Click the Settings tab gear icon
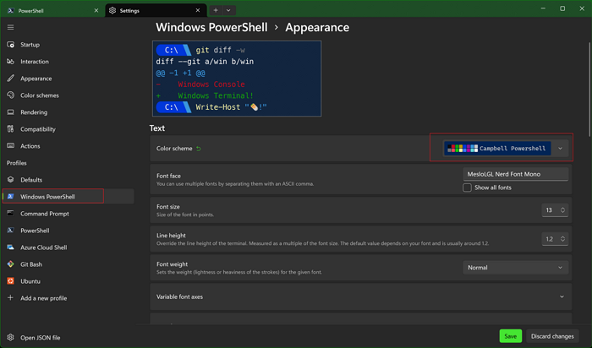 pyautogui.click(x=112, y=10)
